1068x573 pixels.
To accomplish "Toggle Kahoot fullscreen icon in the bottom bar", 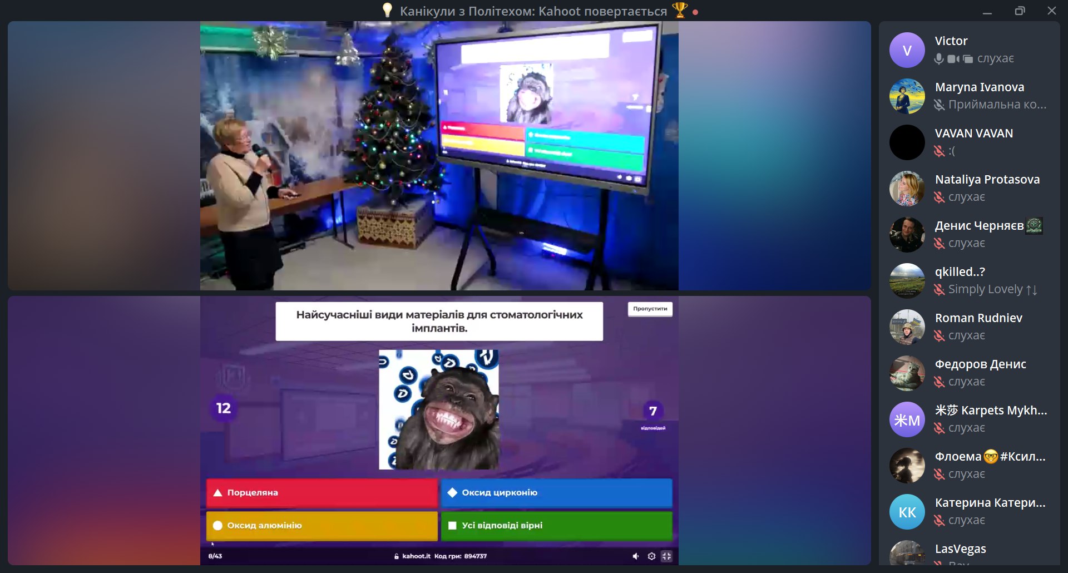I will [666, 556].
